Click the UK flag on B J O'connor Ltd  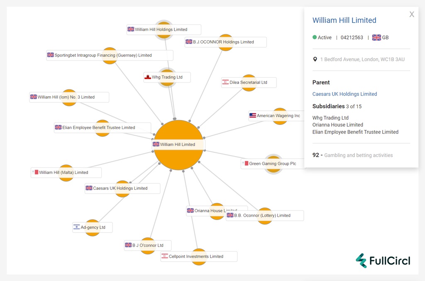pos(128,245)
